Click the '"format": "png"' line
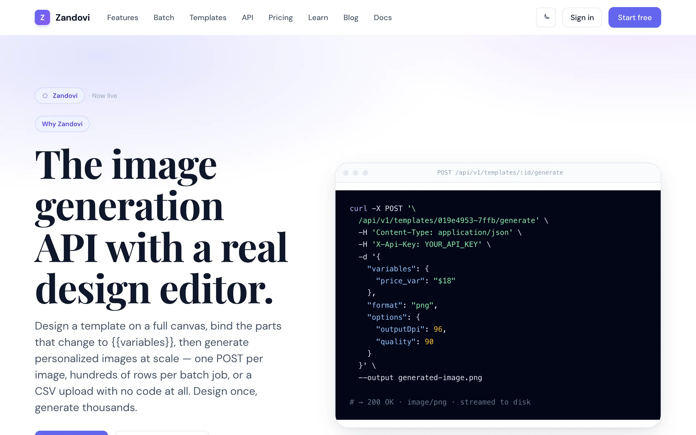 point(402,305)
